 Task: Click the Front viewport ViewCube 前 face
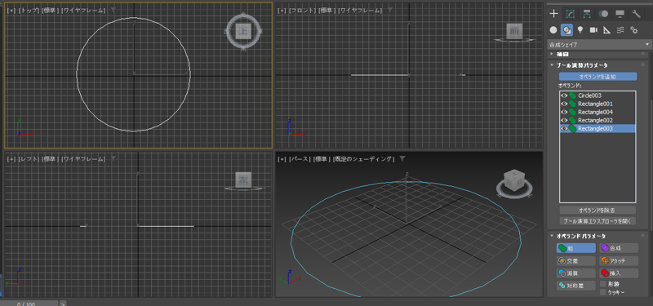(x=514, y=30)
